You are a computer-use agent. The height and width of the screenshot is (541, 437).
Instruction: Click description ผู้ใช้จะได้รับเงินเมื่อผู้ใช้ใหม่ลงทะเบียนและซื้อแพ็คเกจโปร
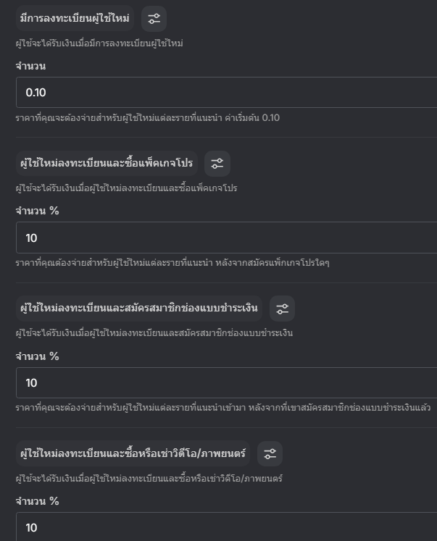127,188
